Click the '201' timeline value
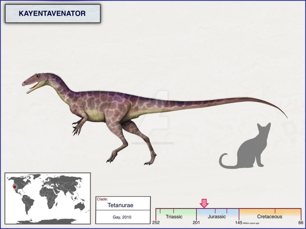306x229 pixels. click(x=196, y=223)
